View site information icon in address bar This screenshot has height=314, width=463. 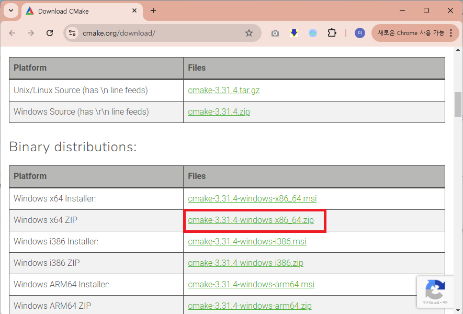[72, 33]
